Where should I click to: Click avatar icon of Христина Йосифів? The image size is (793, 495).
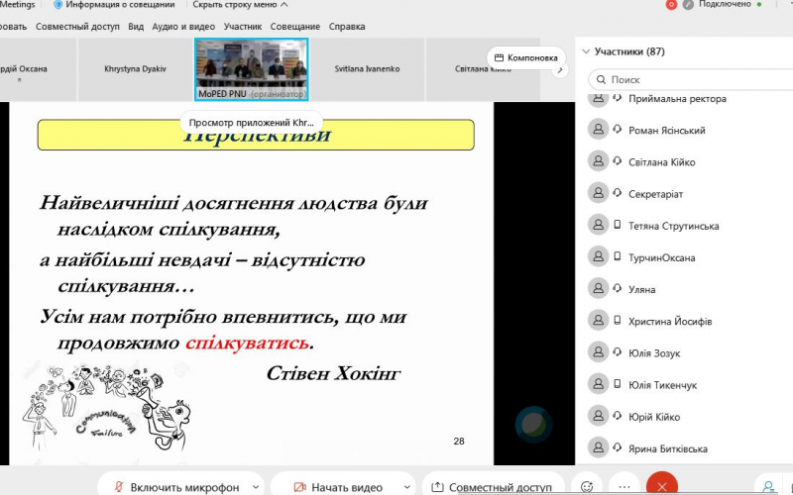pos(598,320)
